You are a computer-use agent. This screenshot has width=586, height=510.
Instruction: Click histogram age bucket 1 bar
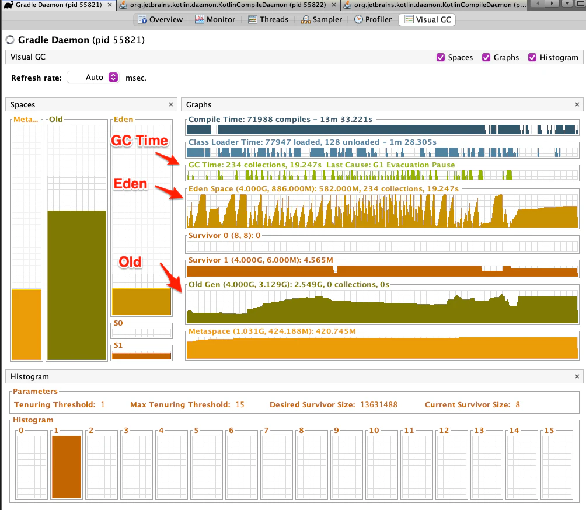(x=67, y=467)
